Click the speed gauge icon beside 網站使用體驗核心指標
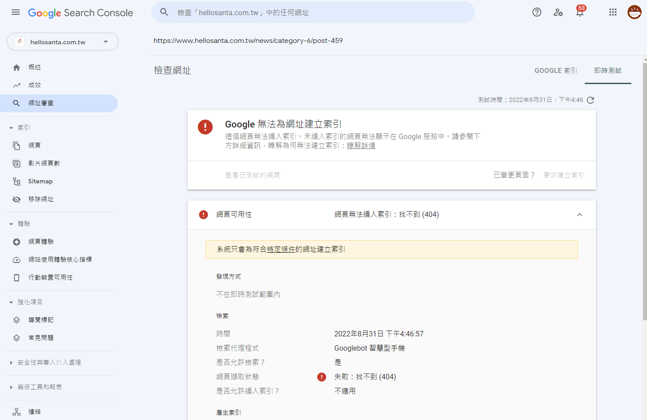The height and width of the screenshot is (420, 647). click(17, 260)
